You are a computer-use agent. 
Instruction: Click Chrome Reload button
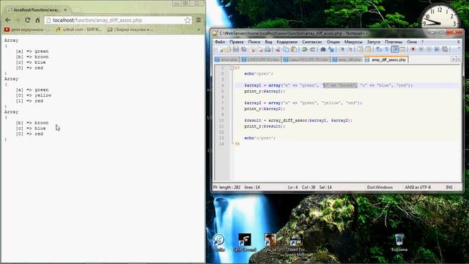coord(28,20)
